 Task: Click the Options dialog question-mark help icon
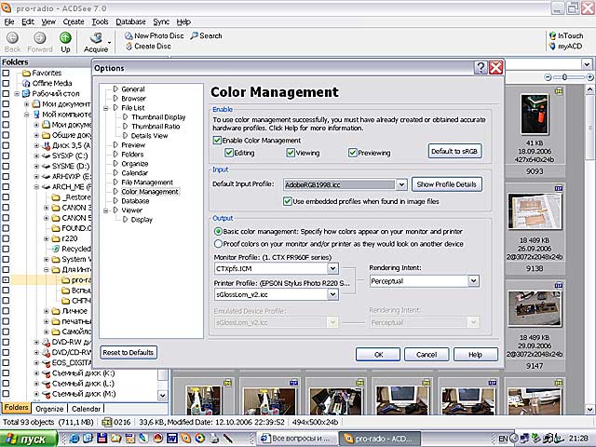481,68
